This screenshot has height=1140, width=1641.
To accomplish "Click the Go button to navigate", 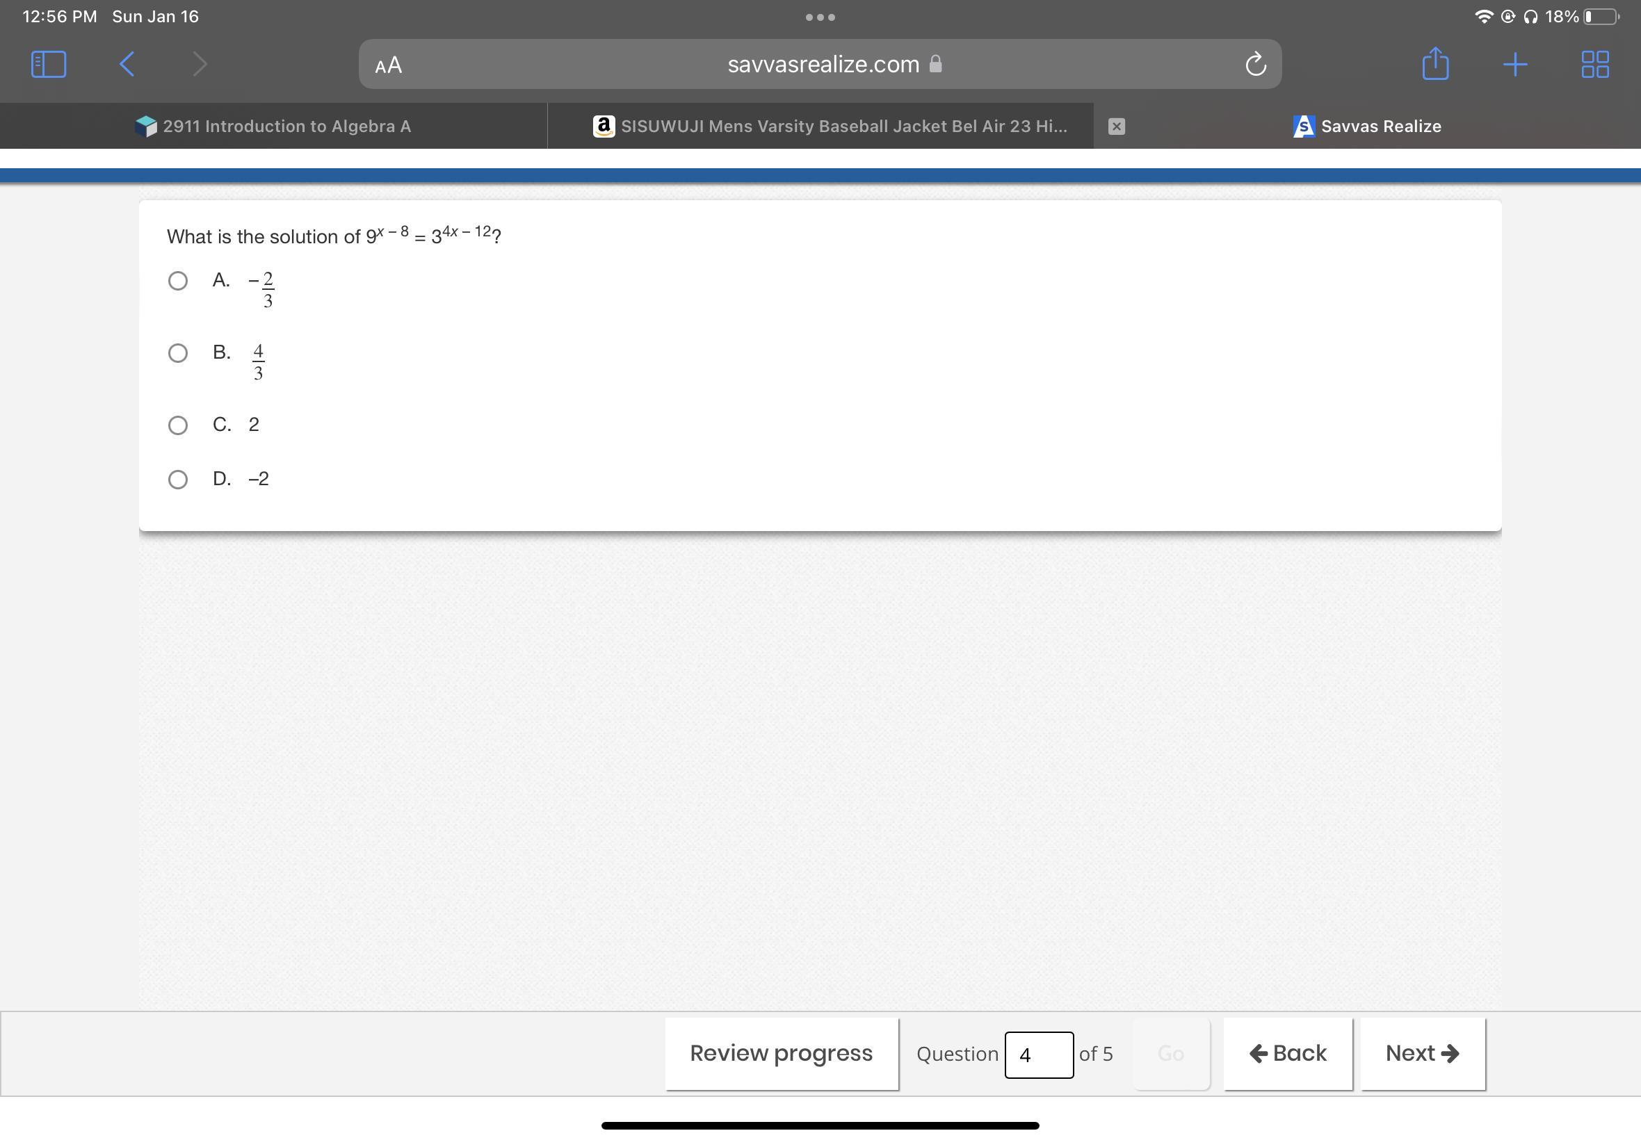I will pyautogui.click(x=1168, y=1052).
